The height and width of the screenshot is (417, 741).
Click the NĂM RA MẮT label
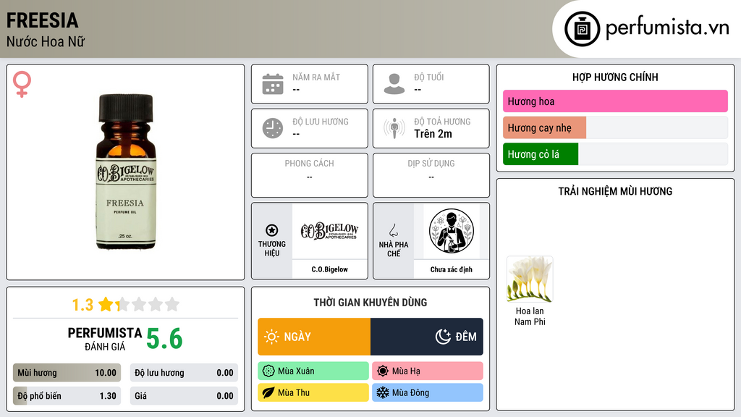[316, 77]
